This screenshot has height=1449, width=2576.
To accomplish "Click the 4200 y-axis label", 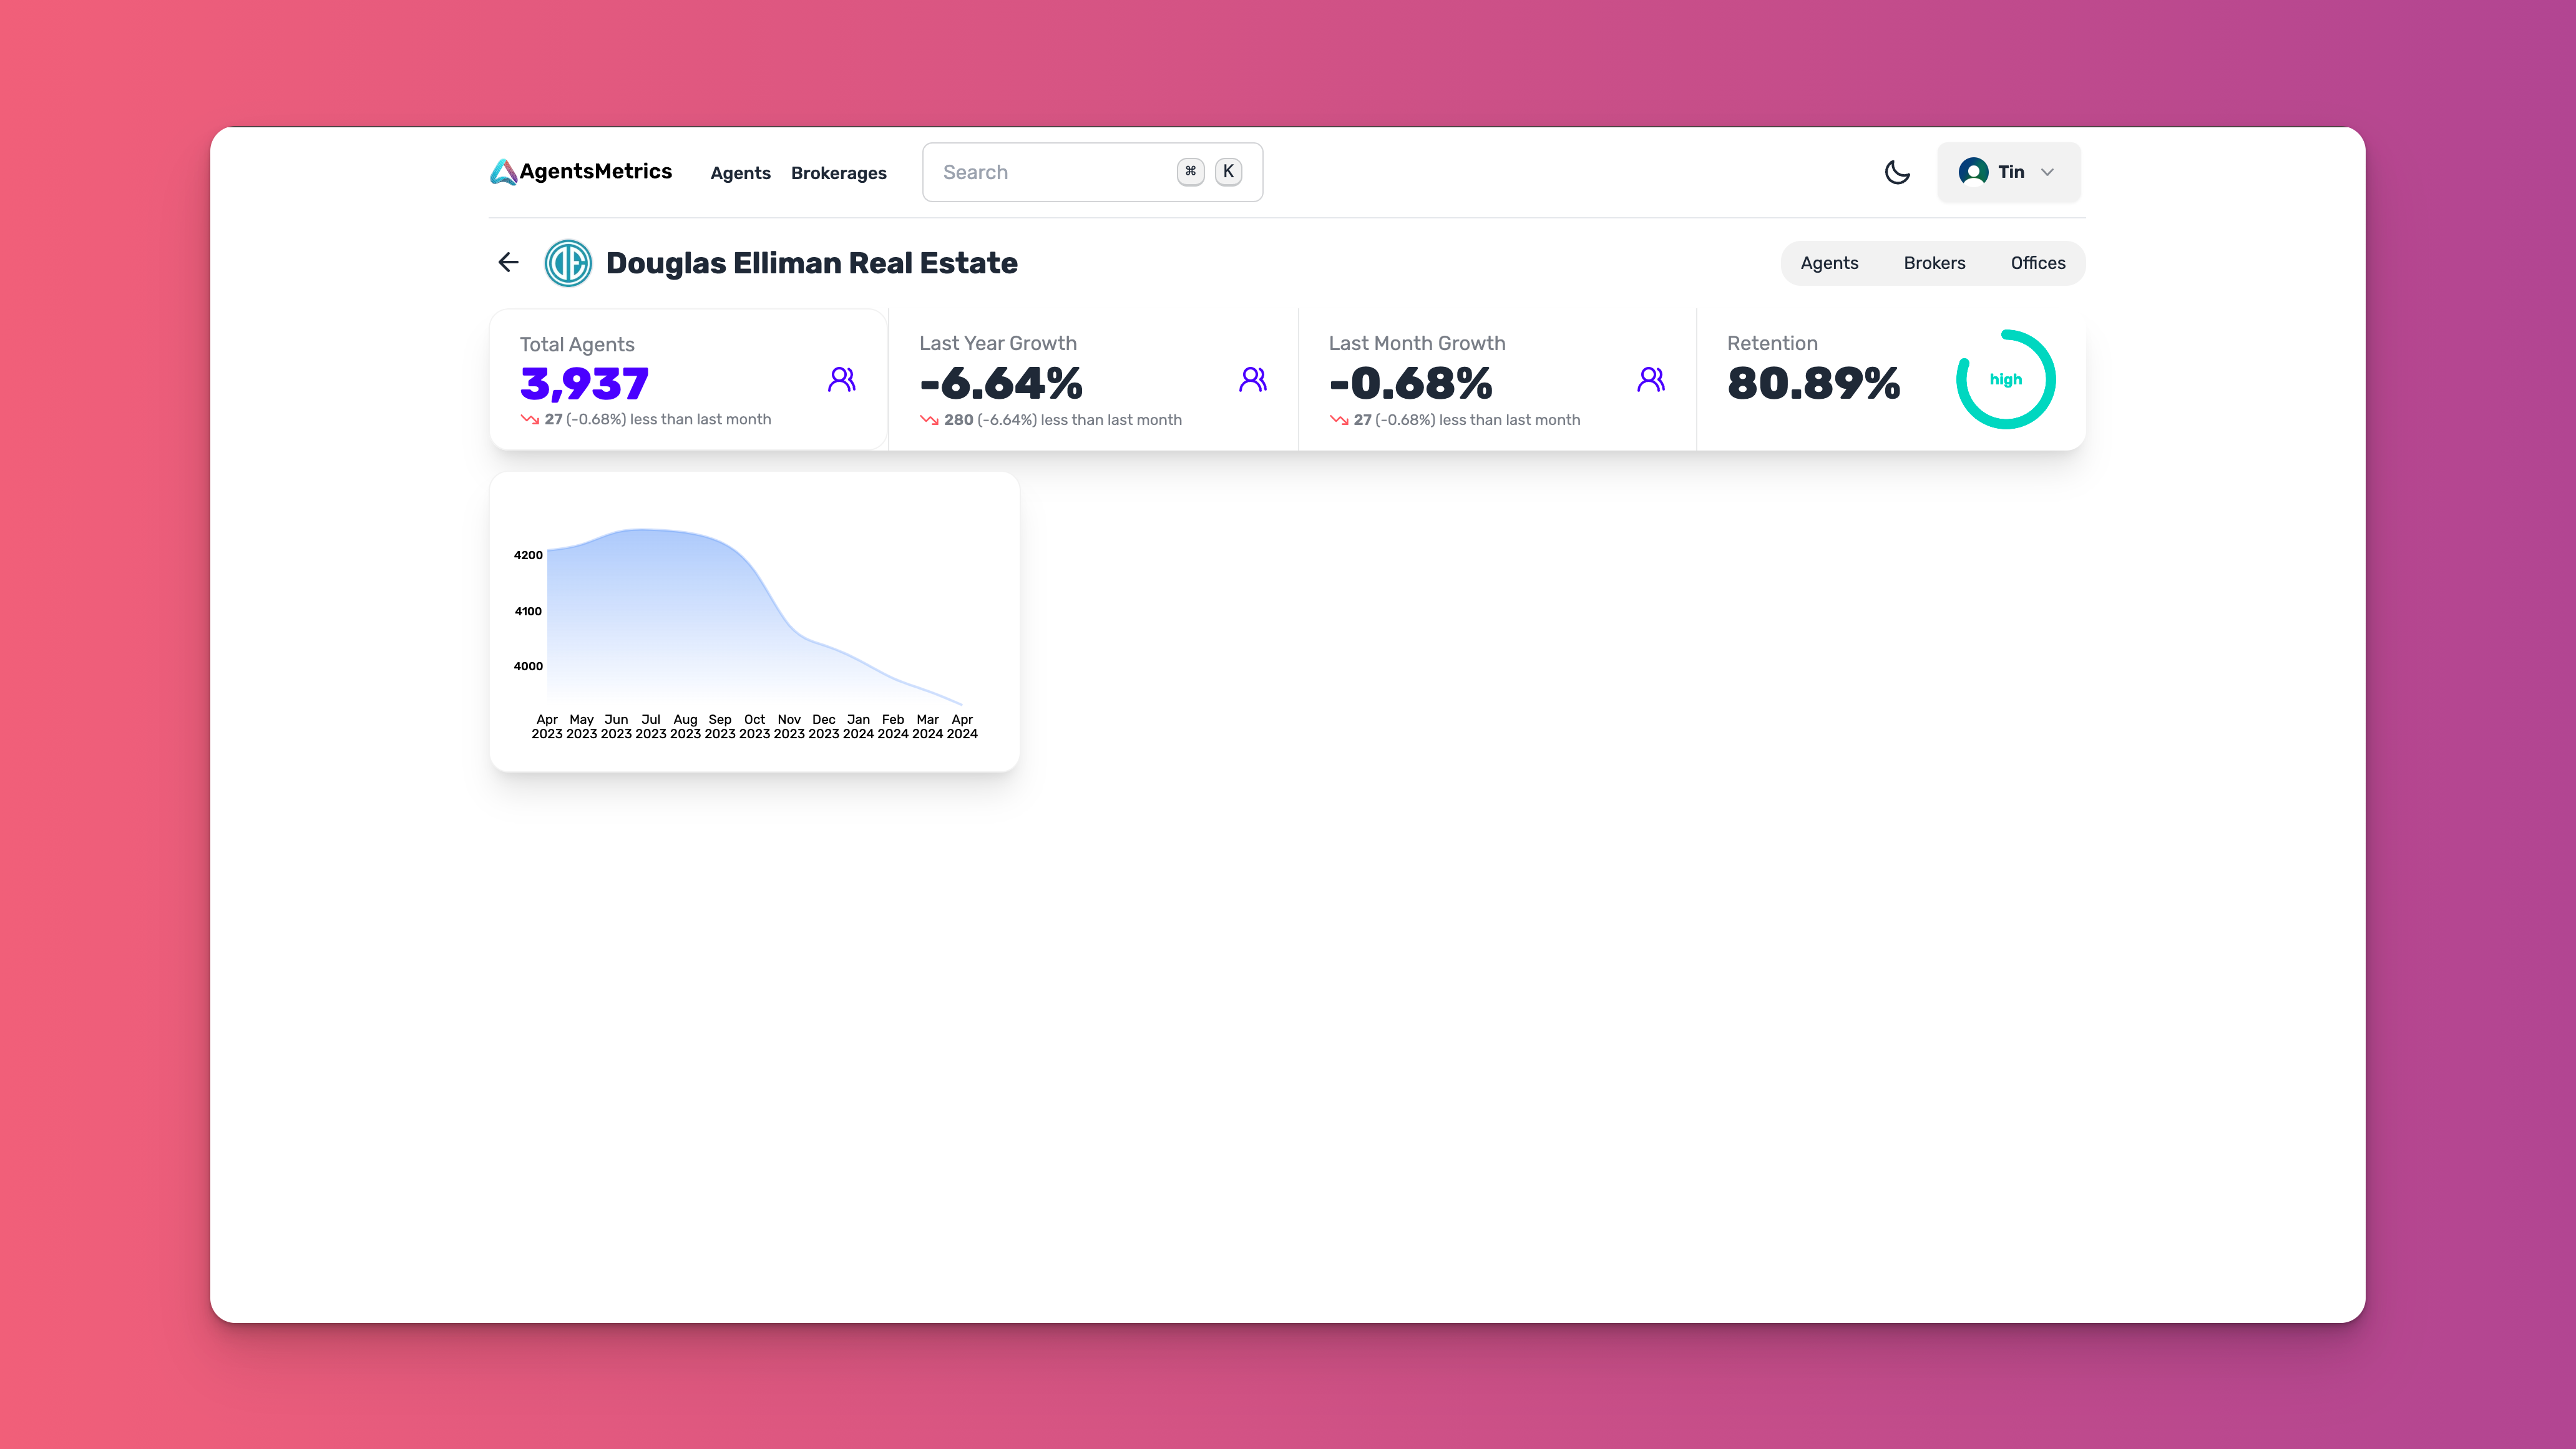I will coord(528,555).
